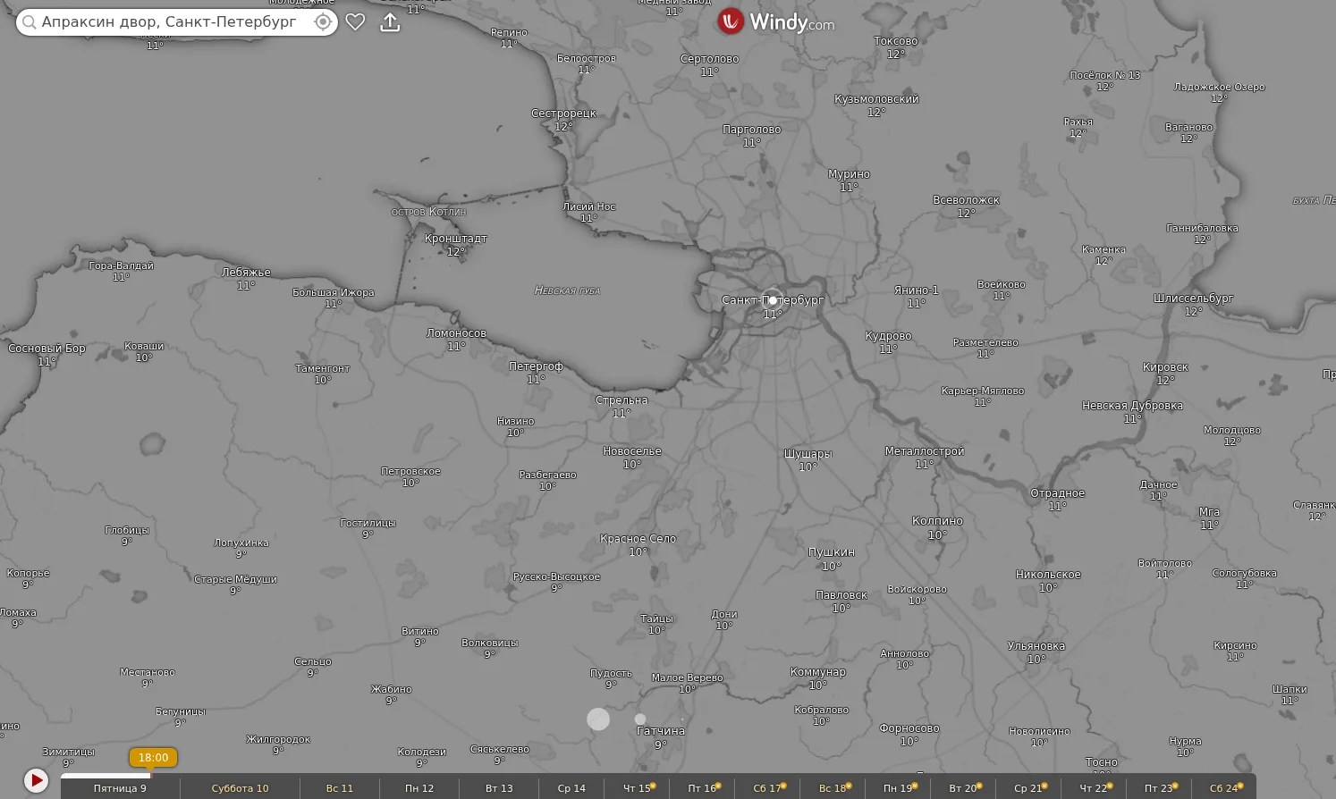This screenshot has width=1336, height=799.
Task: Select Пятница 9 on the timeline
Action: pos(120,788)
